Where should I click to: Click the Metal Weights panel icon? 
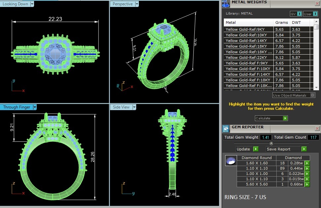click(x=226, y=4)
